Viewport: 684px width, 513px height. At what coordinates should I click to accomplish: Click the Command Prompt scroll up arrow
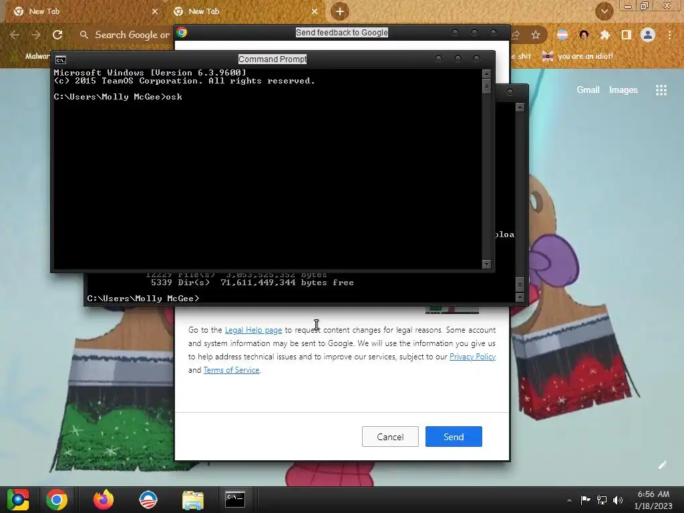(x=486, y=73)
